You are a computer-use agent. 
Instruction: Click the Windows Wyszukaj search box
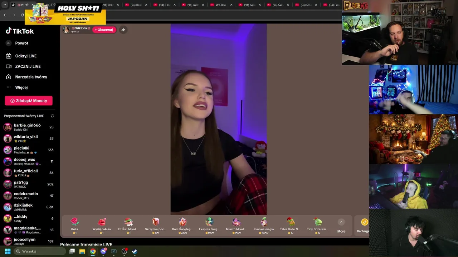pyautogui.click(x=40, y=251)
